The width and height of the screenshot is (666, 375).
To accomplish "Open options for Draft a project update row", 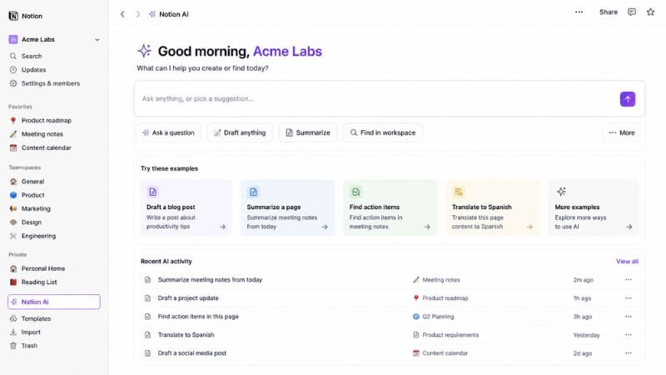I will tap(629, 298).
